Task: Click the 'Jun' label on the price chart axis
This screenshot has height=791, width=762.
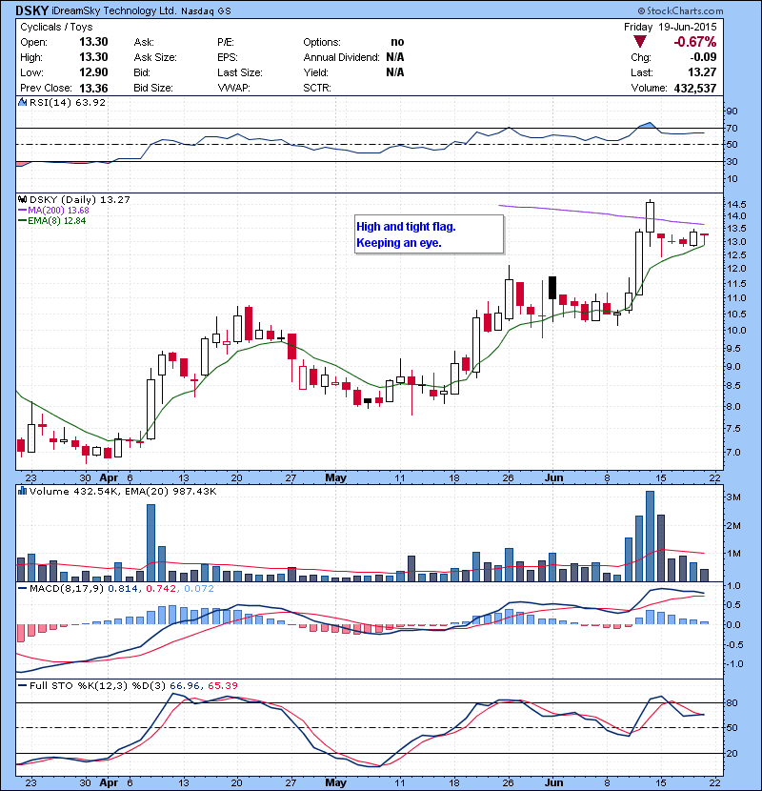Action: (x=553, y=477)
